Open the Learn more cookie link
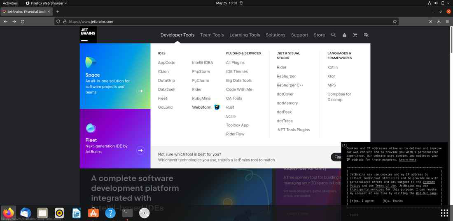The height and width of the screenshot is (221, 453). 408,160
